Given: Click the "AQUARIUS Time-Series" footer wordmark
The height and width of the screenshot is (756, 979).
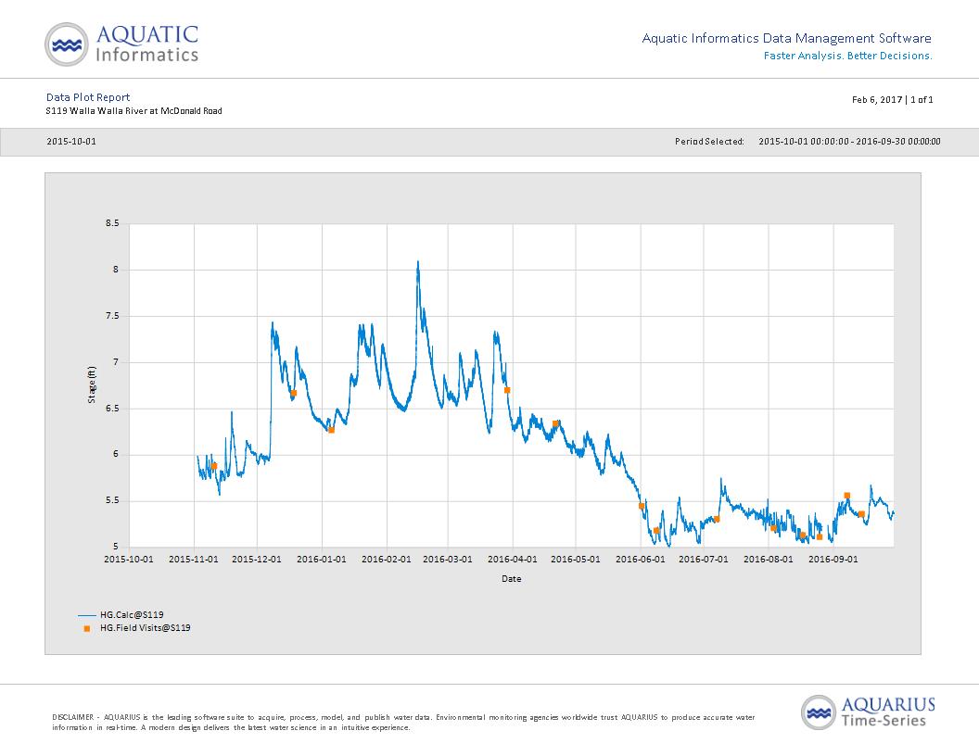Looking at the screenshot, I should pos(888,712).
